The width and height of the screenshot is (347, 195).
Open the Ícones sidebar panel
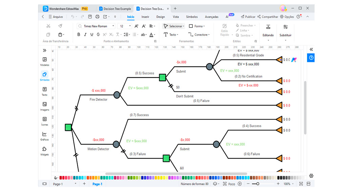tap(44, 122)
